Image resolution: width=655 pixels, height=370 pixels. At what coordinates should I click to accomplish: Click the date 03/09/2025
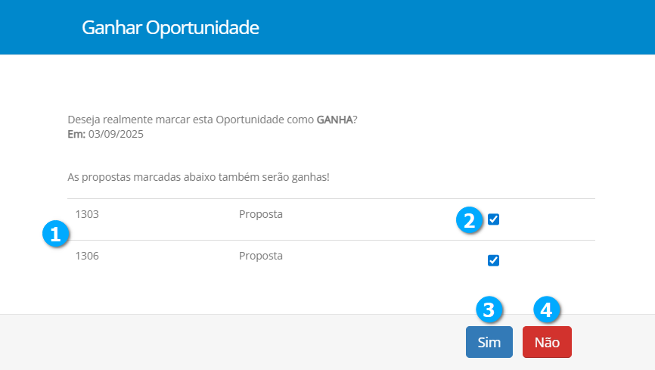116,134
